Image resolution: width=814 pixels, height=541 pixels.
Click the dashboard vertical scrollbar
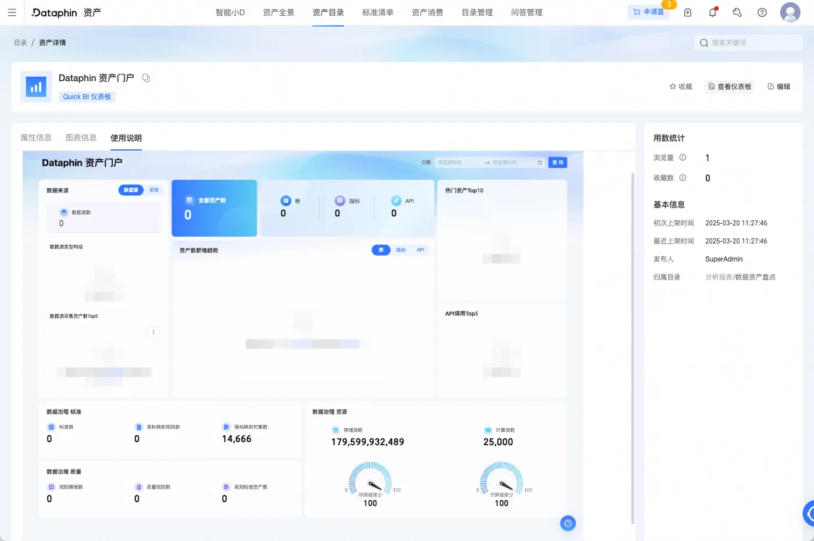click(x=633, y=347)
